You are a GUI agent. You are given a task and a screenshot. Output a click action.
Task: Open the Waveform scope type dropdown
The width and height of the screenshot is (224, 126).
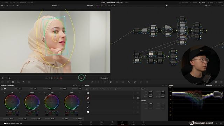[210, 85]
